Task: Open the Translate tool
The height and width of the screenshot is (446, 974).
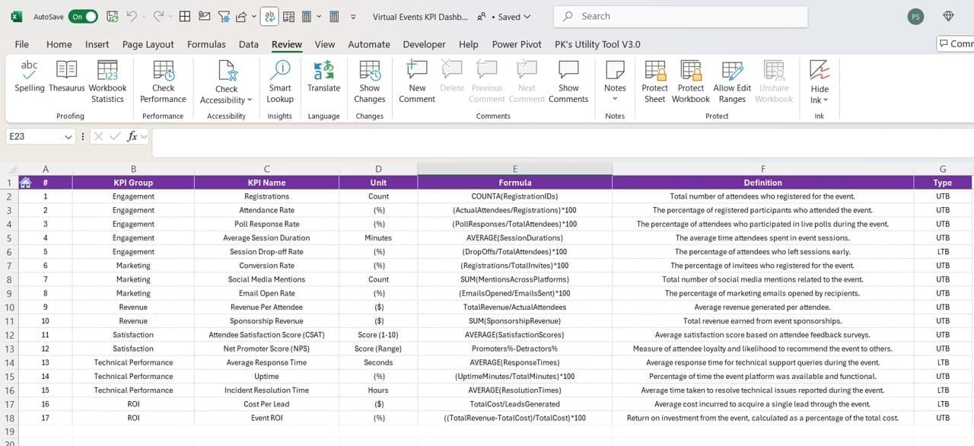Action: [x=323, y=76]
